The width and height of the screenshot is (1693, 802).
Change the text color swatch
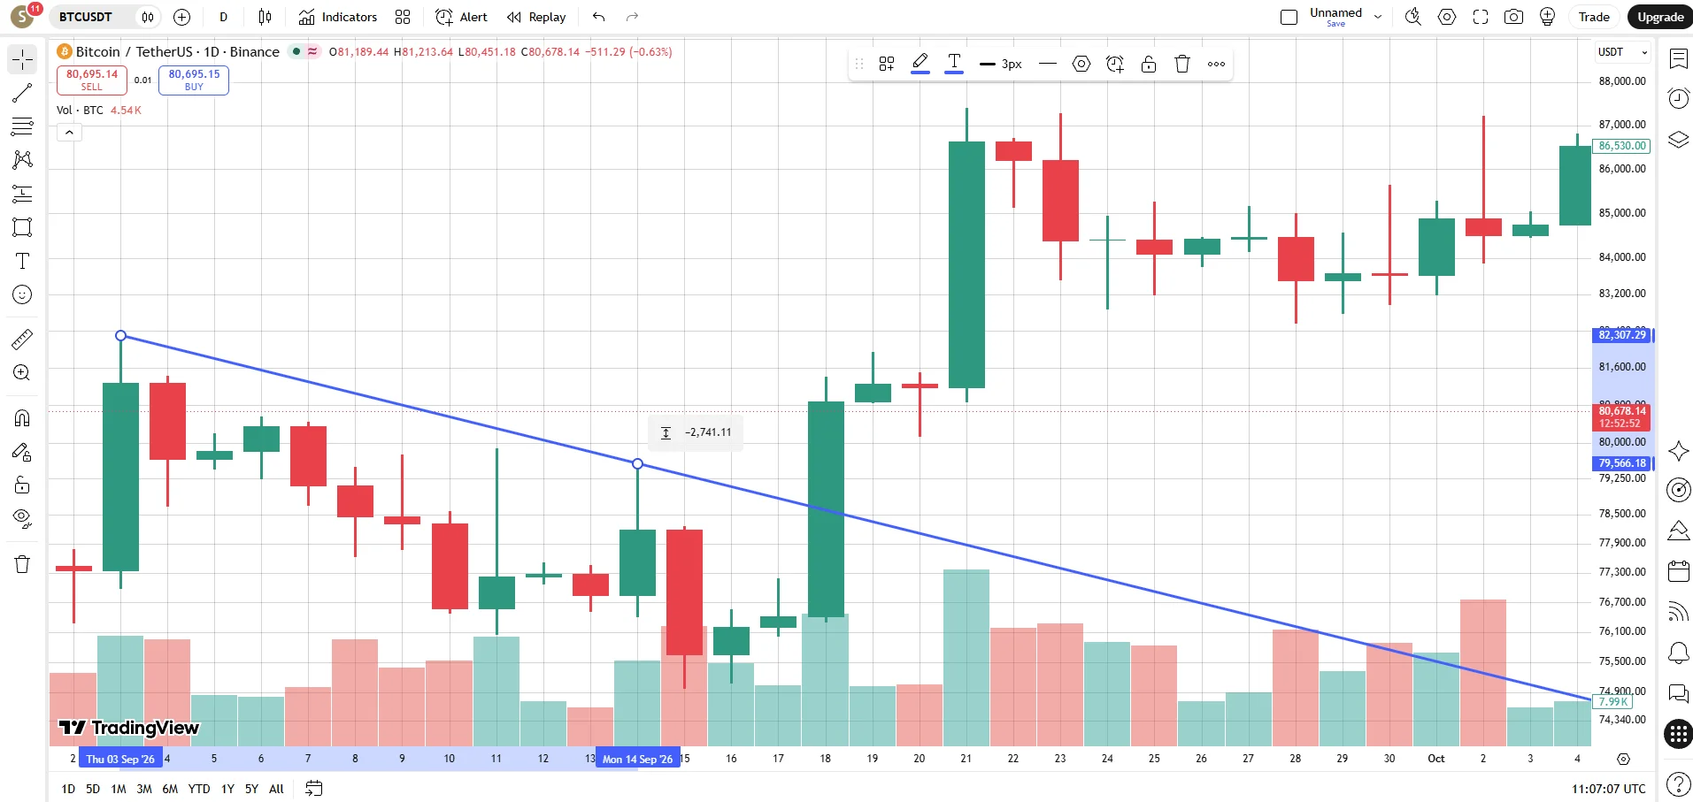954,64
